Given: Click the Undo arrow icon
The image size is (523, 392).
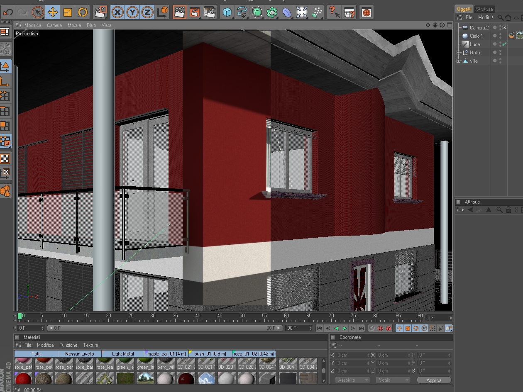Looking at the screenshot, I should click(8, 12).
